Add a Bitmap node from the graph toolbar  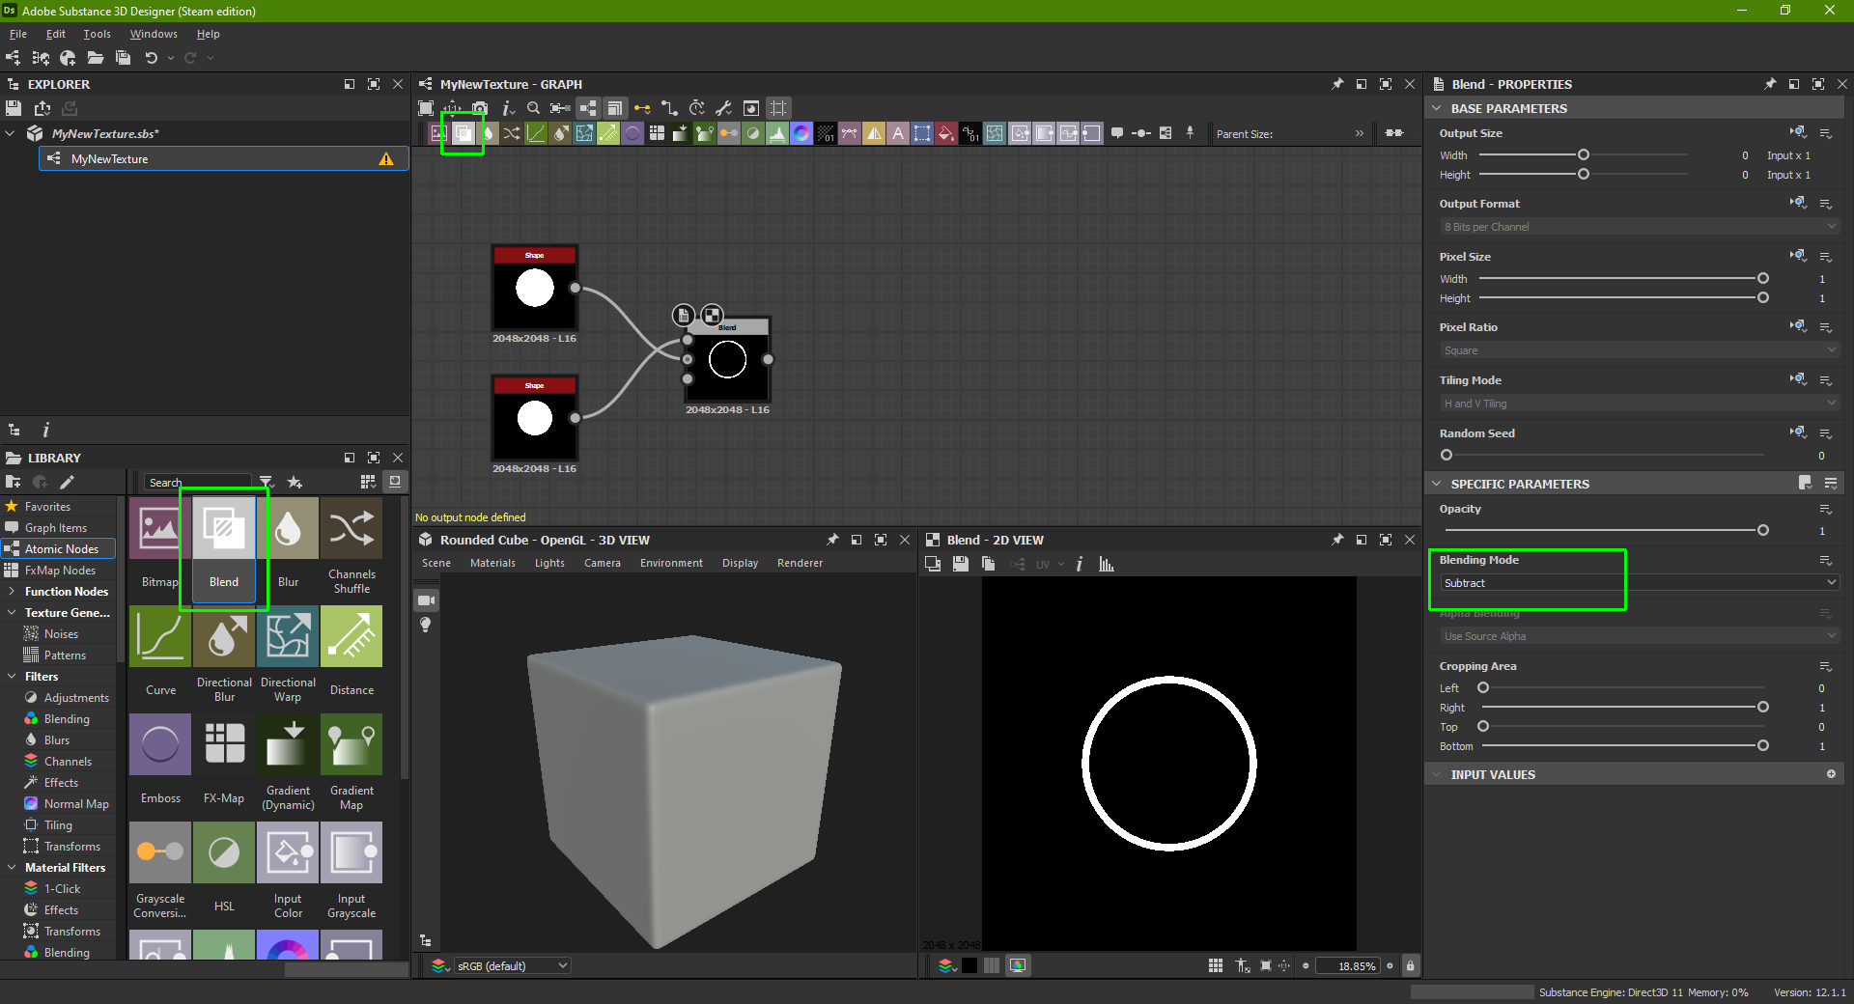click(439, 133)
